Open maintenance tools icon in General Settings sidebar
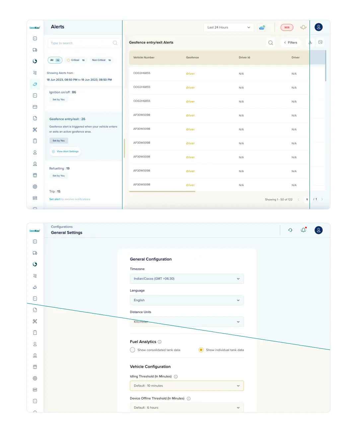 35,321
